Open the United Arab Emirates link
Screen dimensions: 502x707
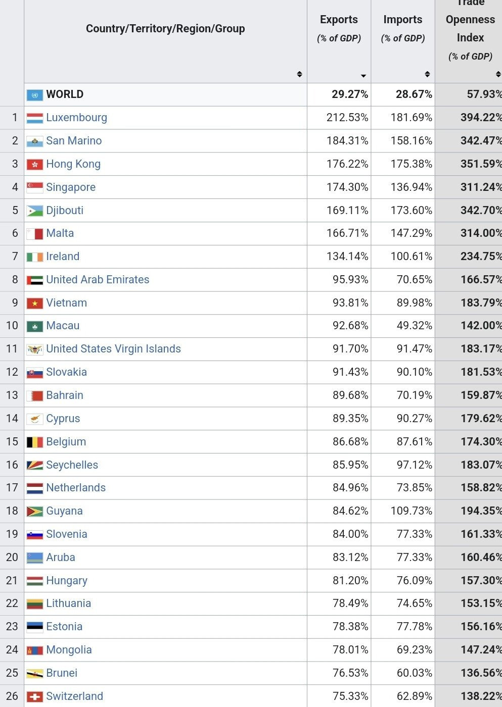point(98,280)
